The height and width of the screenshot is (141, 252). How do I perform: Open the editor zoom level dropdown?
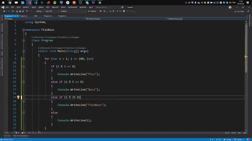point(8,133)
